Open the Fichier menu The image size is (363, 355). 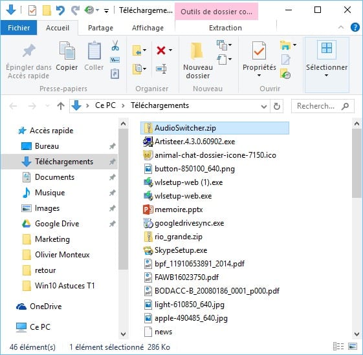tap(19, 28)
